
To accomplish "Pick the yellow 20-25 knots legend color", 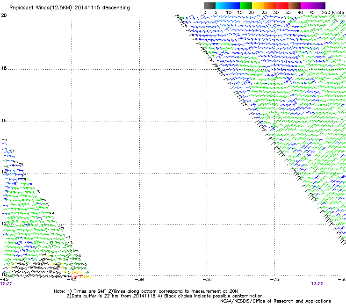I will (258, 6).
